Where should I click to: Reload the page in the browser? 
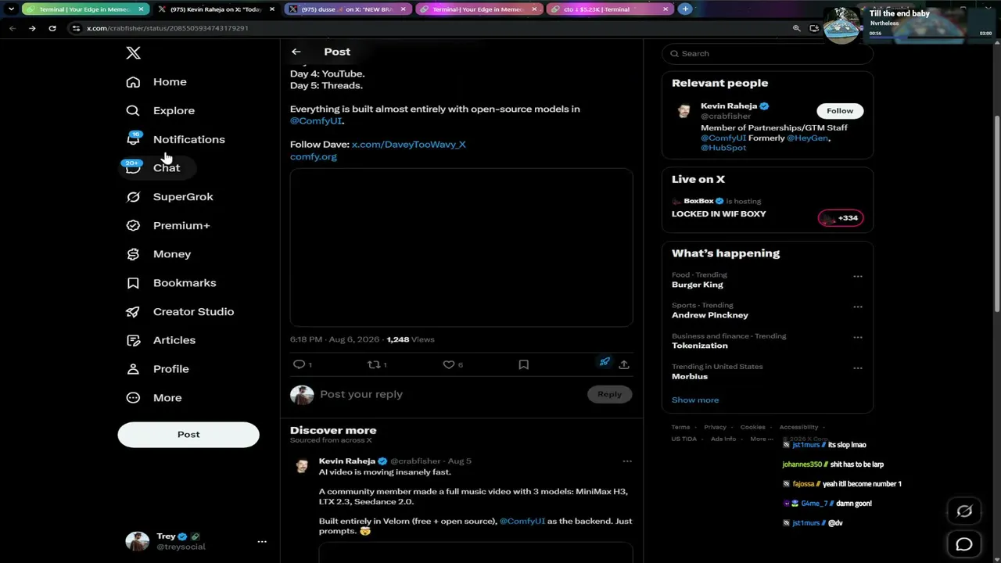(x=52, y=28)
